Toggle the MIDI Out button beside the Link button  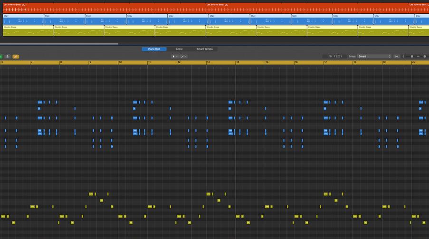(8, 57)
